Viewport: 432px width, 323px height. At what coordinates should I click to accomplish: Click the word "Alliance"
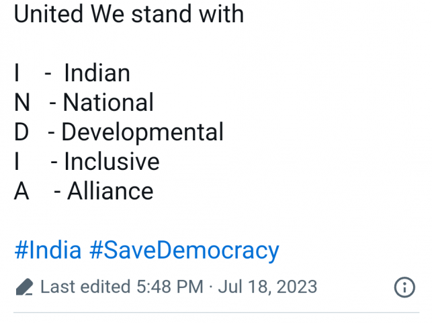pos(110,191)
